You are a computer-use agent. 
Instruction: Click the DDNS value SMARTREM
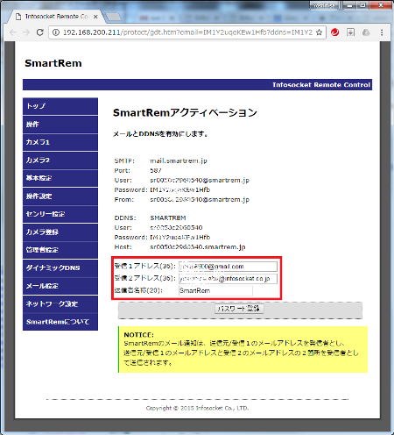168,218
